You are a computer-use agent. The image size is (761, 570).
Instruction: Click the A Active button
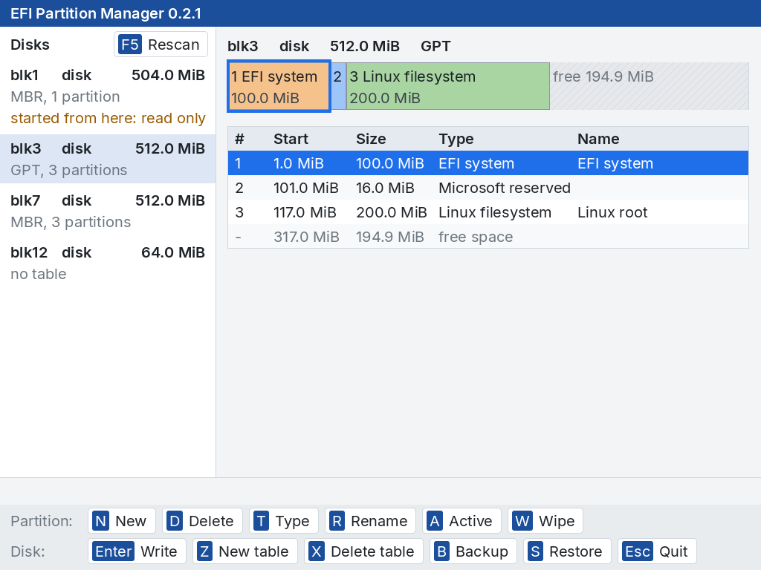point(461,521)
